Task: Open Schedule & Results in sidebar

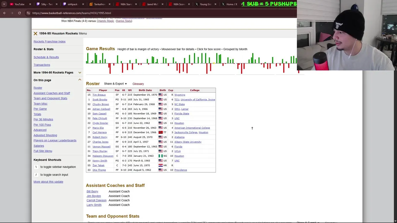Action: coord(46,57)
